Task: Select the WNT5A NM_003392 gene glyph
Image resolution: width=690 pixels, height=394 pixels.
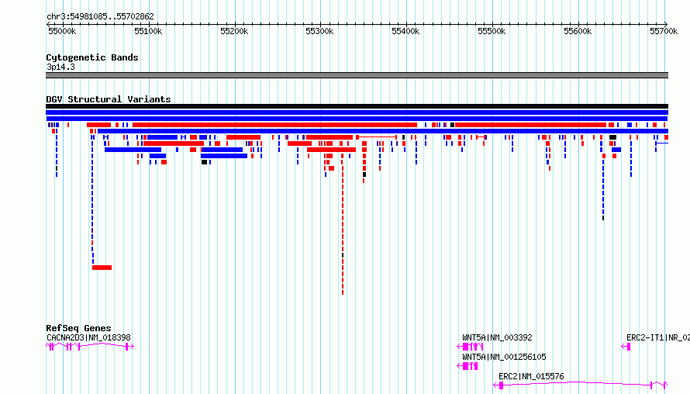Action: click(471, 347)
